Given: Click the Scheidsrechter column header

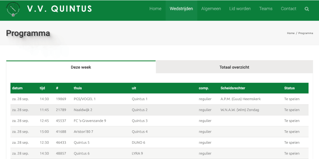Looking at the screenshot, I should 233,88.
